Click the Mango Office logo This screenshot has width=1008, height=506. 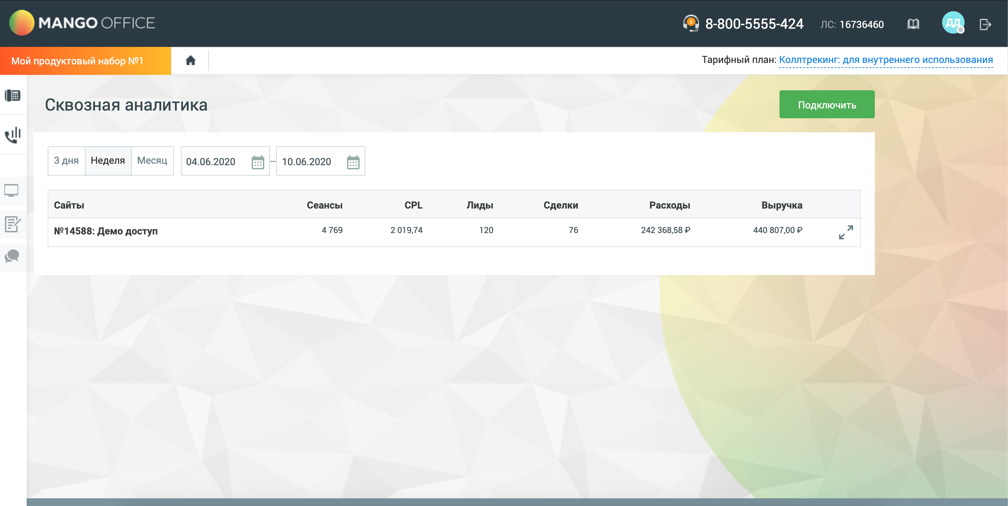(x=82, y=23)
